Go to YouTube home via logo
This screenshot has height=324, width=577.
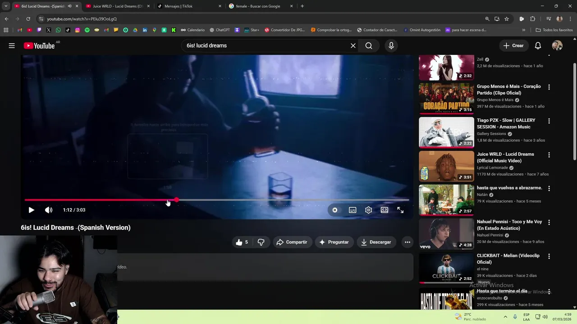pos(39,45)
